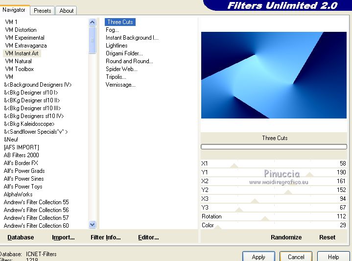352x261 pixels.
Task: Select Alf's Border FX category
Action: [21, 163]
